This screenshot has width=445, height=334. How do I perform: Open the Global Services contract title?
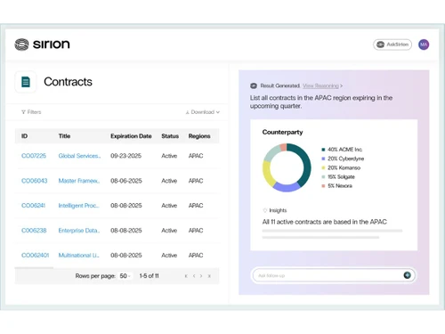pyautogui.click(x=79, y=156)
